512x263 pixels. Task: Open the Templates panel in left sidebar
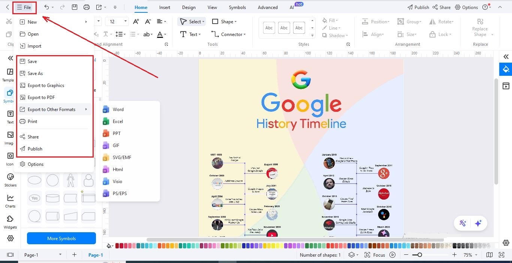pyautogui.click(x=10, y=75)
